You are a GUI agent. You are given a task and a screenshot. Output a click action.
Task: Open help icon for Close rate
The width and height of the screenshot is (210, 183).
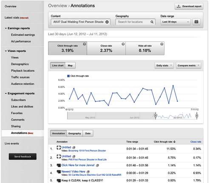pyautogui.click(x=123, y=44)
